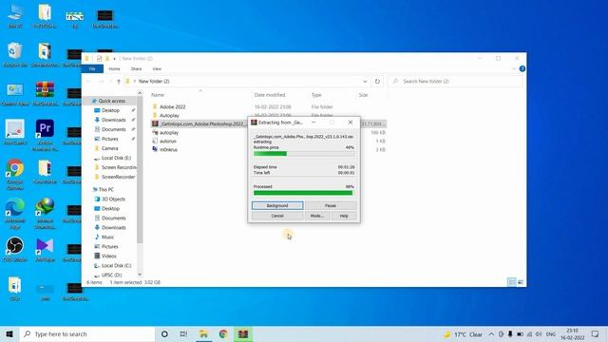Open the Windows Start menu

pyautogui.click(x=9, y=333)
